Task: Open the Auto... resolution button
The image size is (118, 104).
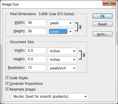Action: pos(102,34)
